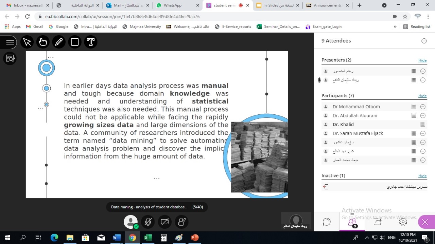Open Word from the taskbar
Screen dimensions: 435x244
pos(117,238)
